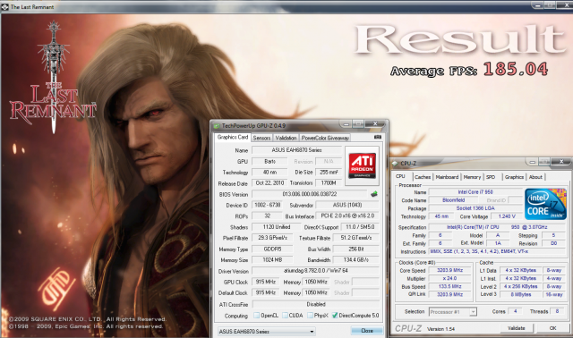
Task: Open the About tab in CPU-Z
Action: [x=535, y=177]
